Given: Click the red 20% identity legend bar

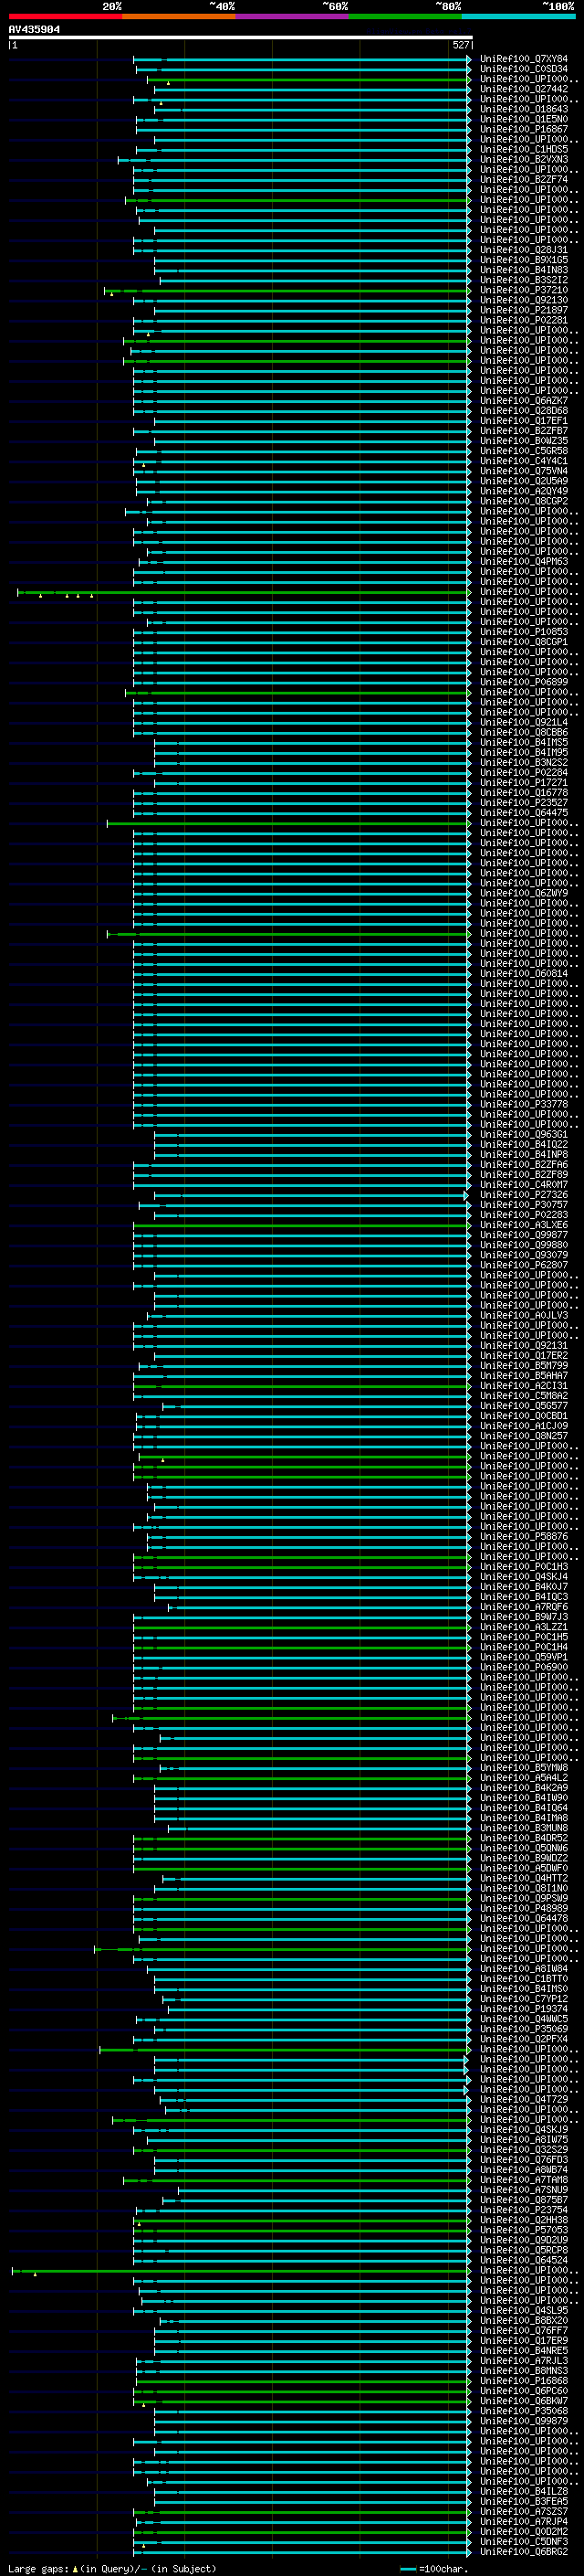Looking at the screenshot, I should (x=65, y=17).
